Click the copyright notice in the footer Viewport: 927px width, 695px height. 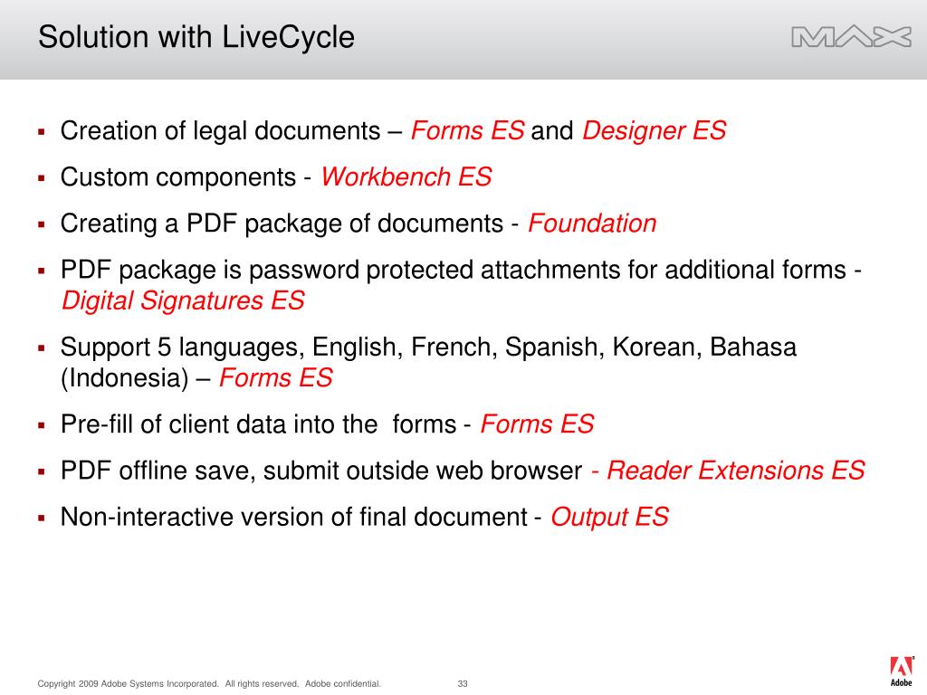point(209,684)
